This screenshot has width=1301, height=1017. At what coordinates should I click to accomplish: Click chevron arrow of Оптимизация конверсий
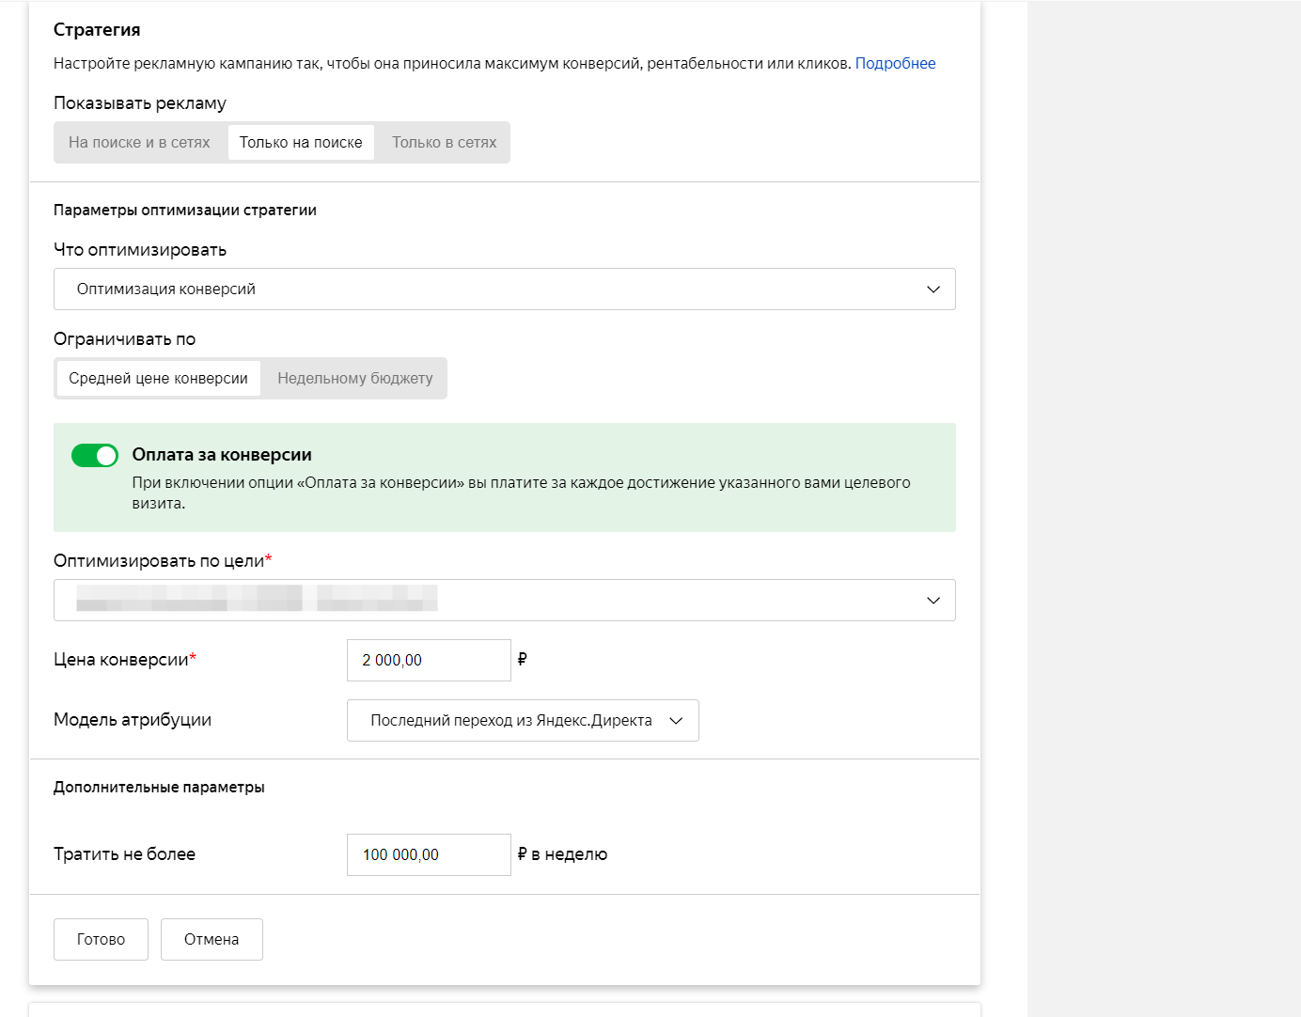[x=933, y=289]
